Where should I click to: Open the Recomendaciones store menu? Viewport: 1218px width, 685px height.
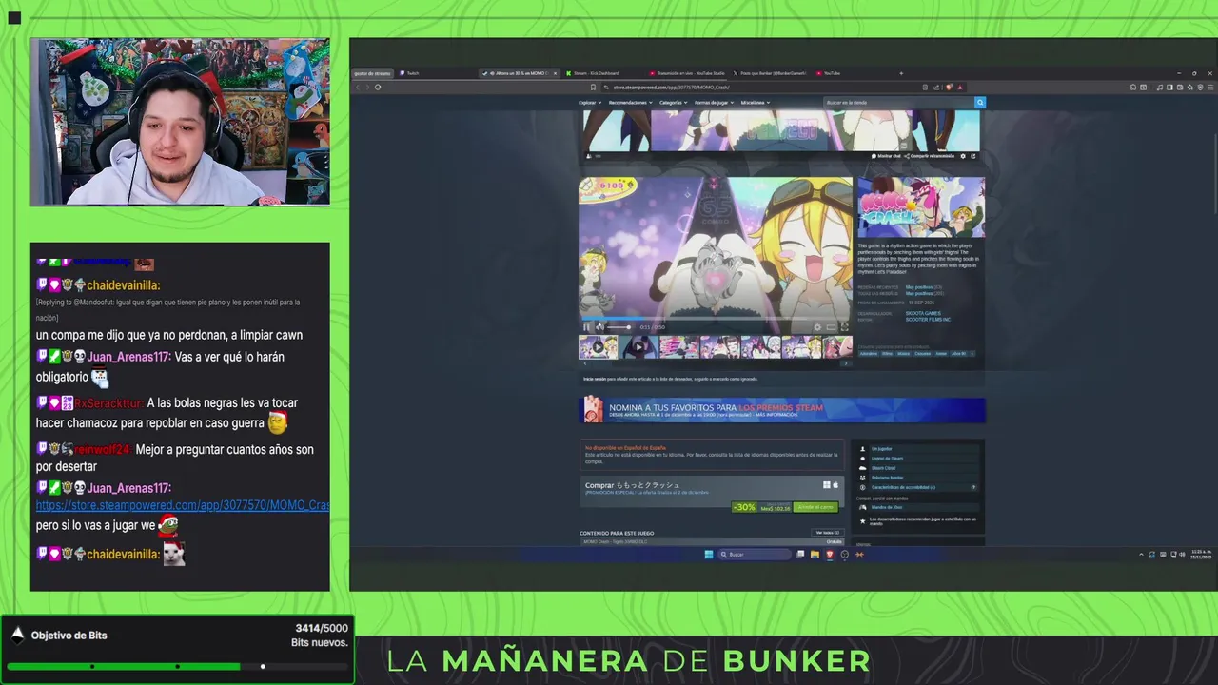[x=629, y=103]
